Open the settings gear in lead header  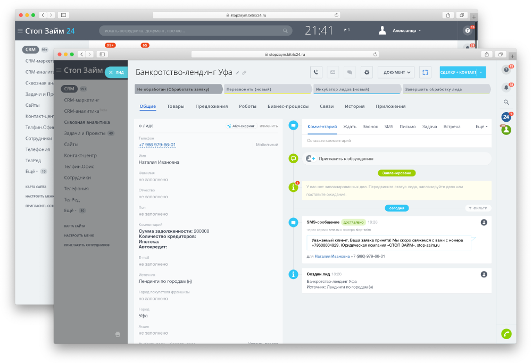[367, 72]
